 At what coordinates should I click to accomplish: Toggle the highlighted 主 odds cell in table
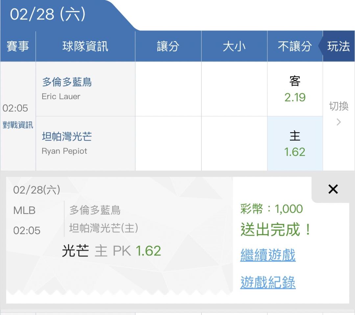(x=295, y=144)
